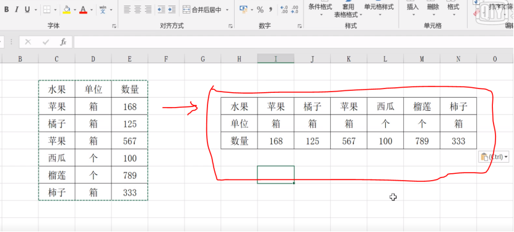Increase cell indent
Screen dimensions: 514x232
coord(172,10)
